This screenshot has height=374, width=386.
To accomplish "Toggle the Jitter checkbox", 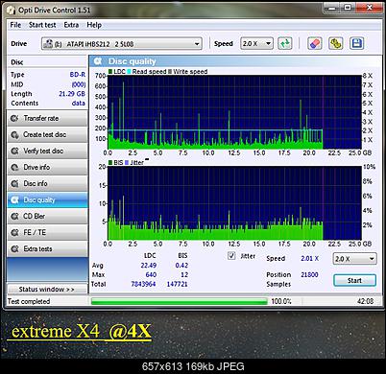I will (231, 256).
